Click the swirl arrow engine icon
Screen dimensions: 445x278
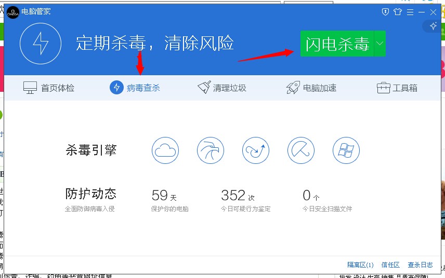coord(256,150)
